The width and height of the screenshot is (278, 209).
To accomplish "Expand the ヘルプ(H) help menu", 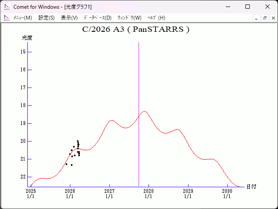I will point(156,18).
